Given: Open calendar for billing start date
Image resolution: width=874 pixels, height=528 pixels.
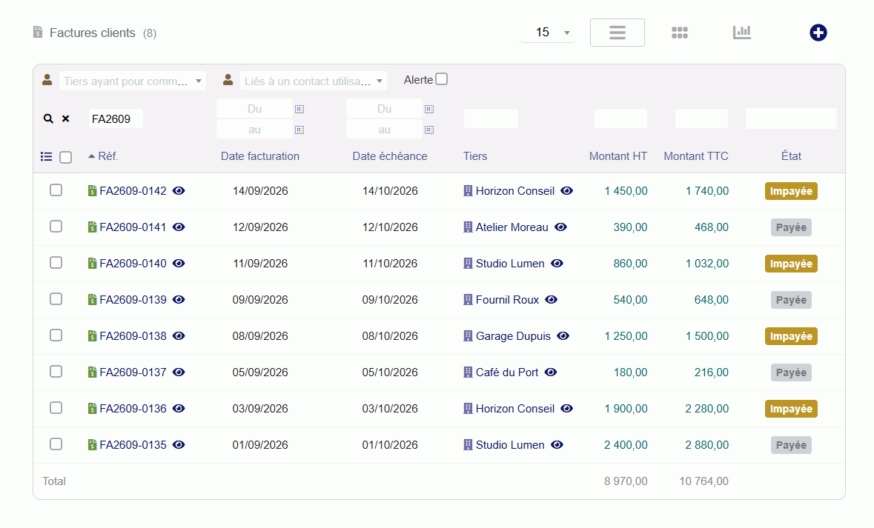Looking at the screenshot, I should pos(299,109).
